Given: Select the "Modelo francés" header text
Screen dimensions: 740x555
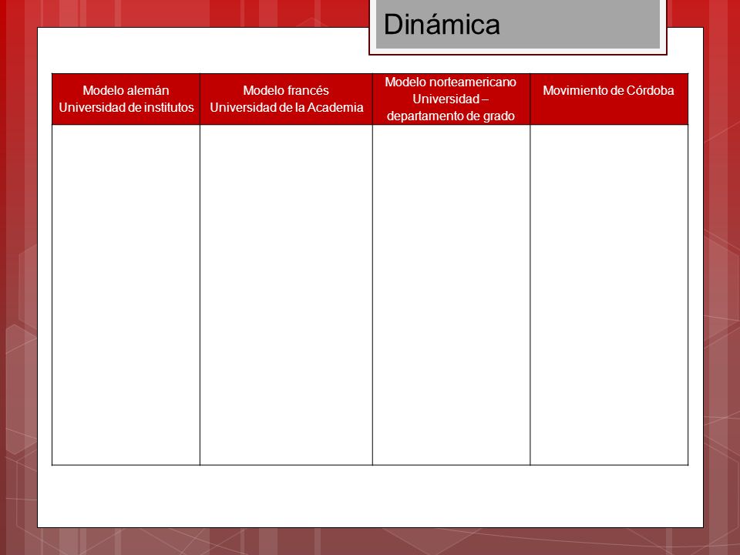Looking at the screenshot, I should coord(286,90).
